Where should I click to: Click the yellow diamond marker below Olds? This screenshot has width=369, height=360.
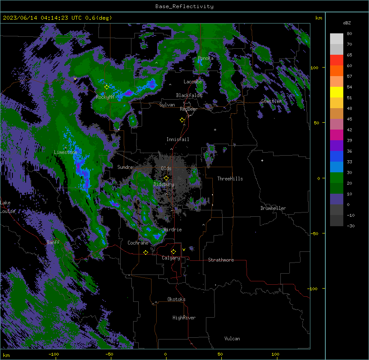166,178
